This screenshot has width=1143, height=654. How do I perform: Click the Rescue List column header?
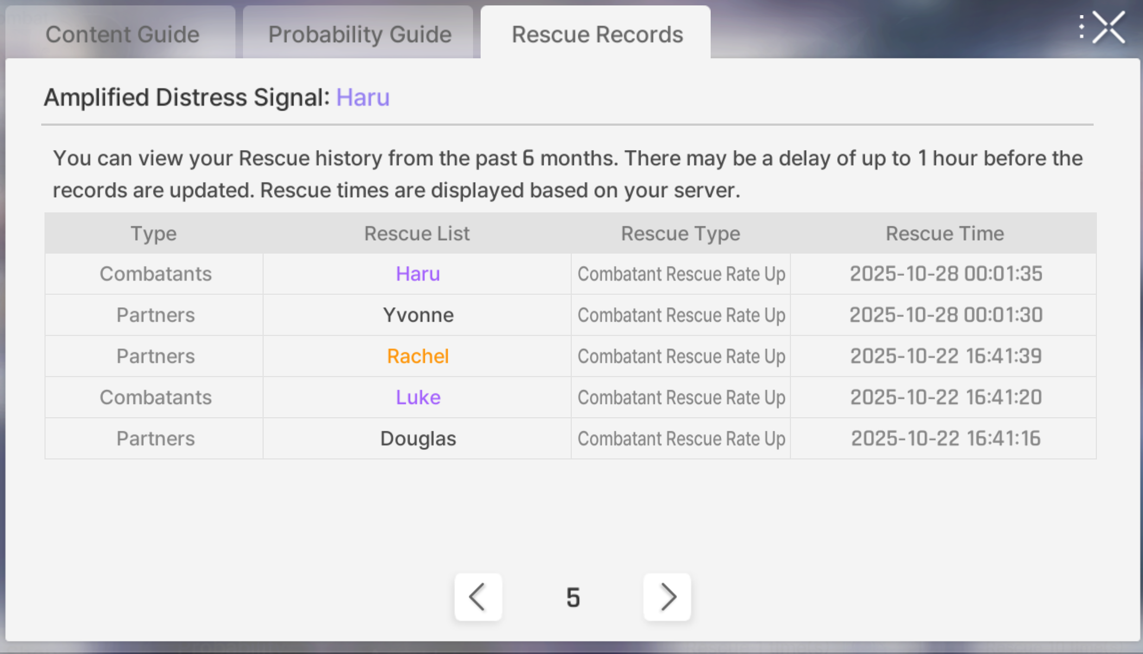tap(417, 234)
